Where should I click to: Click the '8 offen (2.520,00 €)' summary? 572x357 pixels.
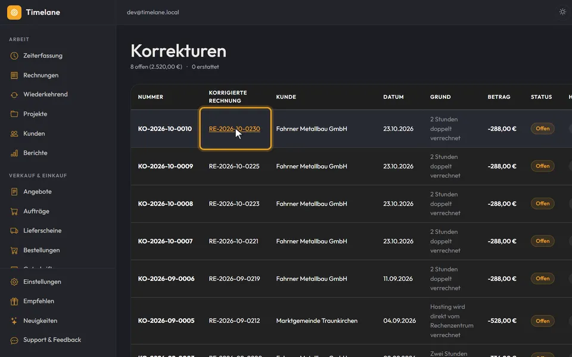click(156, 67)
